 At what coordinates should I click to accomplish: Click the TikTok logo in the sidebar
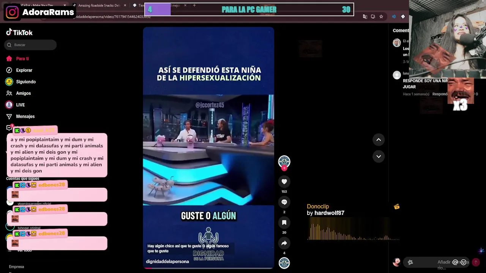(x=19, y=33)
